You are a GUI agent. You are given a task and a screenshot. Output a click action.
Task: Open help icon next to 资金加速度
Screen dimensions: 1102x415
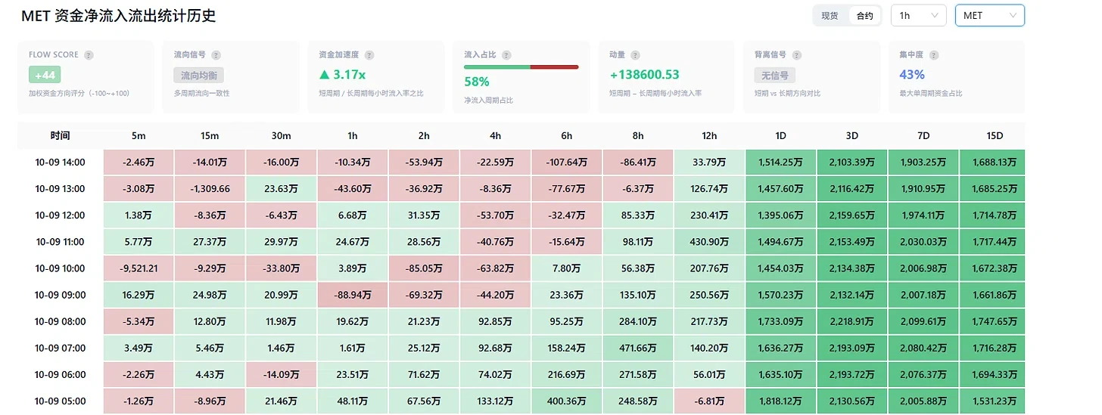369,55
